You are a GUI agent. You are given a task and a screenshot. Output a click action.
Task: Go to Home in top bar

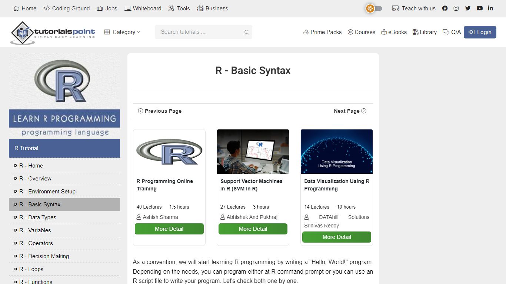coord(25,8)
